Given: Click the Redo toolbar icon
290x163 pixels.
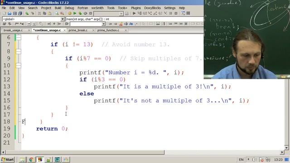Looking at the screenshot, I should (33, 13).
